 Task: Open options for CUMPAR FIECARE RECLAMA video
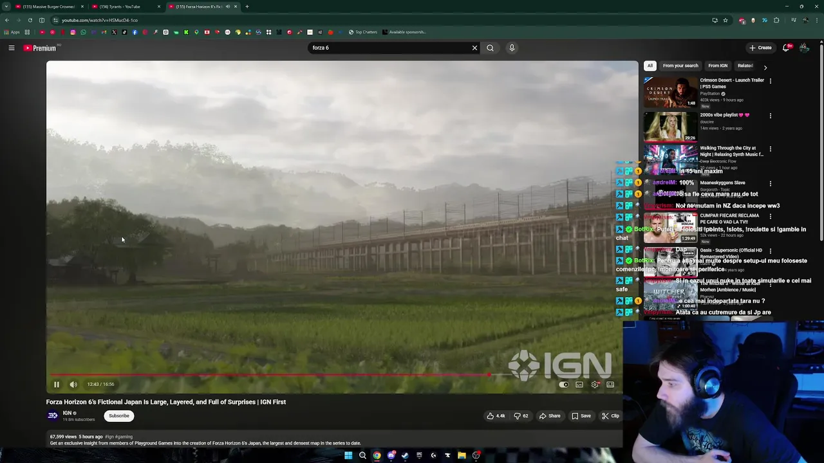(x=770, y=217)
